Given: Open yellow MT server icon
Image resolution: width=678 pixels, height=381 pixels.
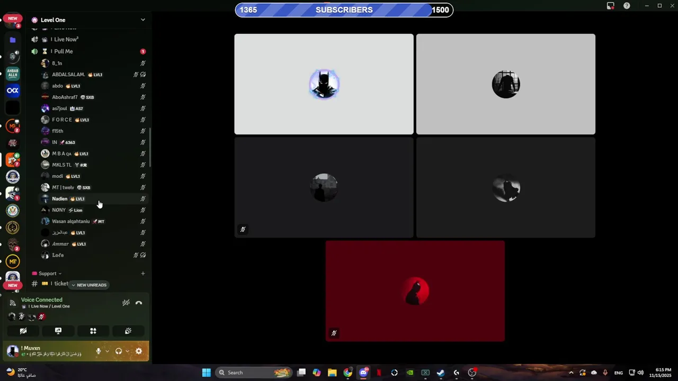Looking at the screenshot, I should (13, 261).
